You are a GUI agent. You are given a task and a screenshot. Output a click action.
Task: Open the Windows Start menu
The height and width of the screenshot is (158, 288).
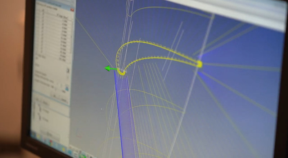click(33, 134)
